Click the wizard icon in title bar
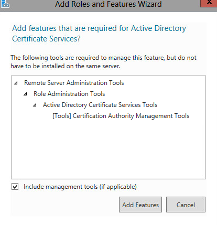The image size is (217, 225). (5, 4)
